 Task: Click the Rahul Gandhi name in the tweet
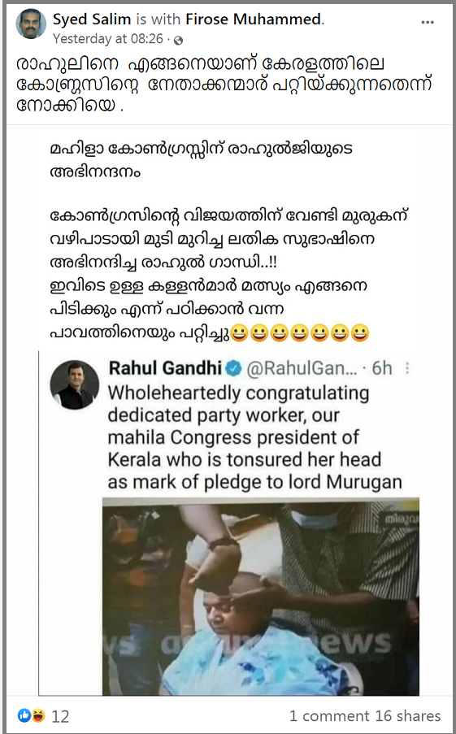(165, 368)
